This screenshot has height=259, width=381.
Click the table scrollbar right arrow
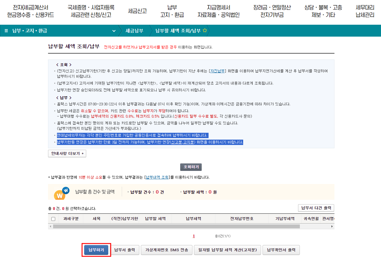click(332, 227)
